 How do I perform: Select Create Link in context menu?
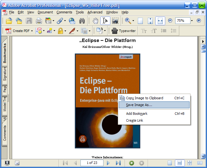tap(154, 120)
